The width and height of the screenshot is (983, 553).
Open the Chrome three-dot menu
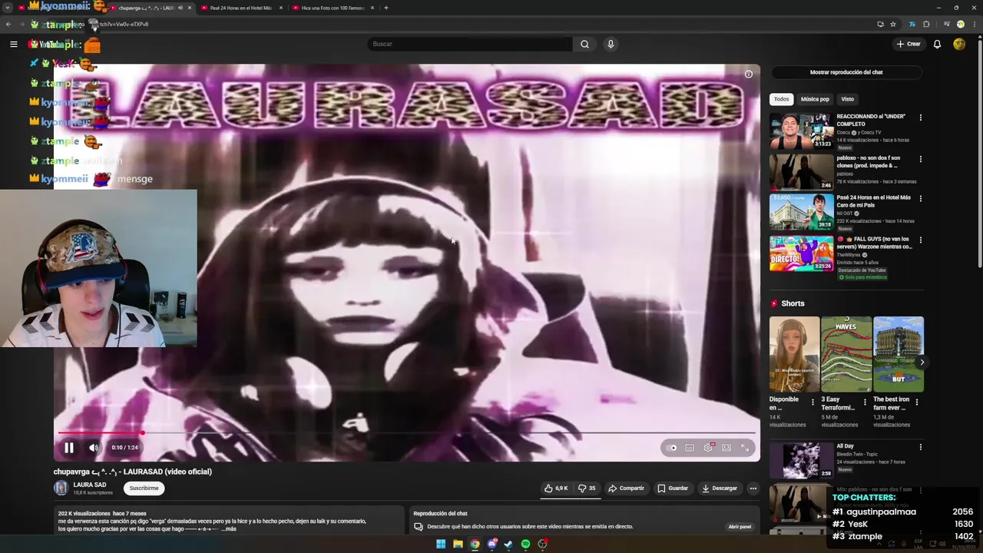coord(974,24)
